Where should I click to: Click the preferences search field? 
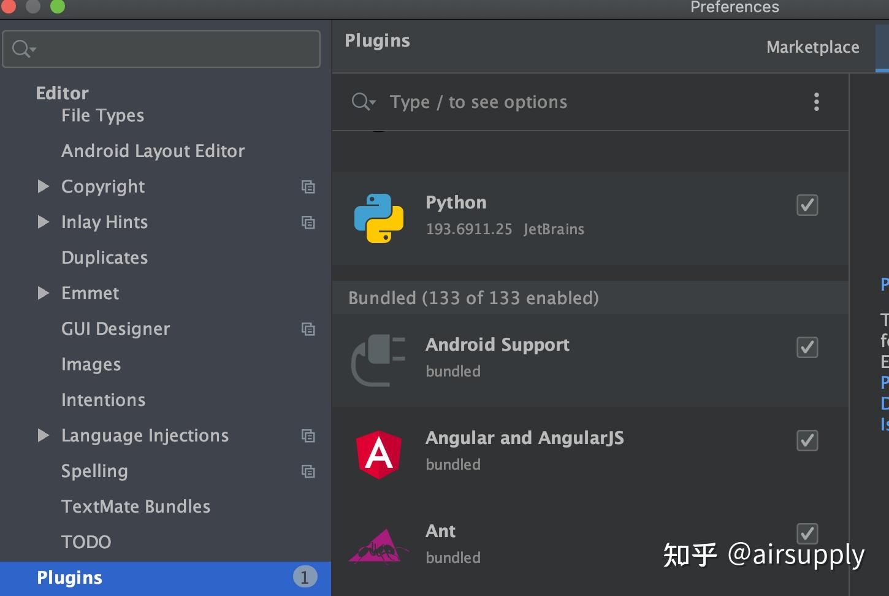161,49
